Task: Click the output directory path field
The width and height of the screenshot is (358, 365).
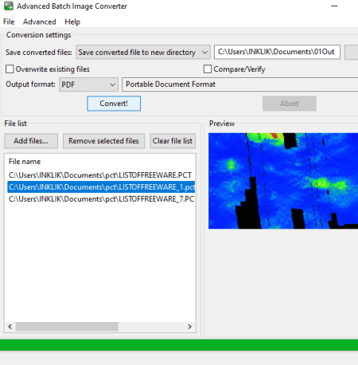Action: click(277, 52)
